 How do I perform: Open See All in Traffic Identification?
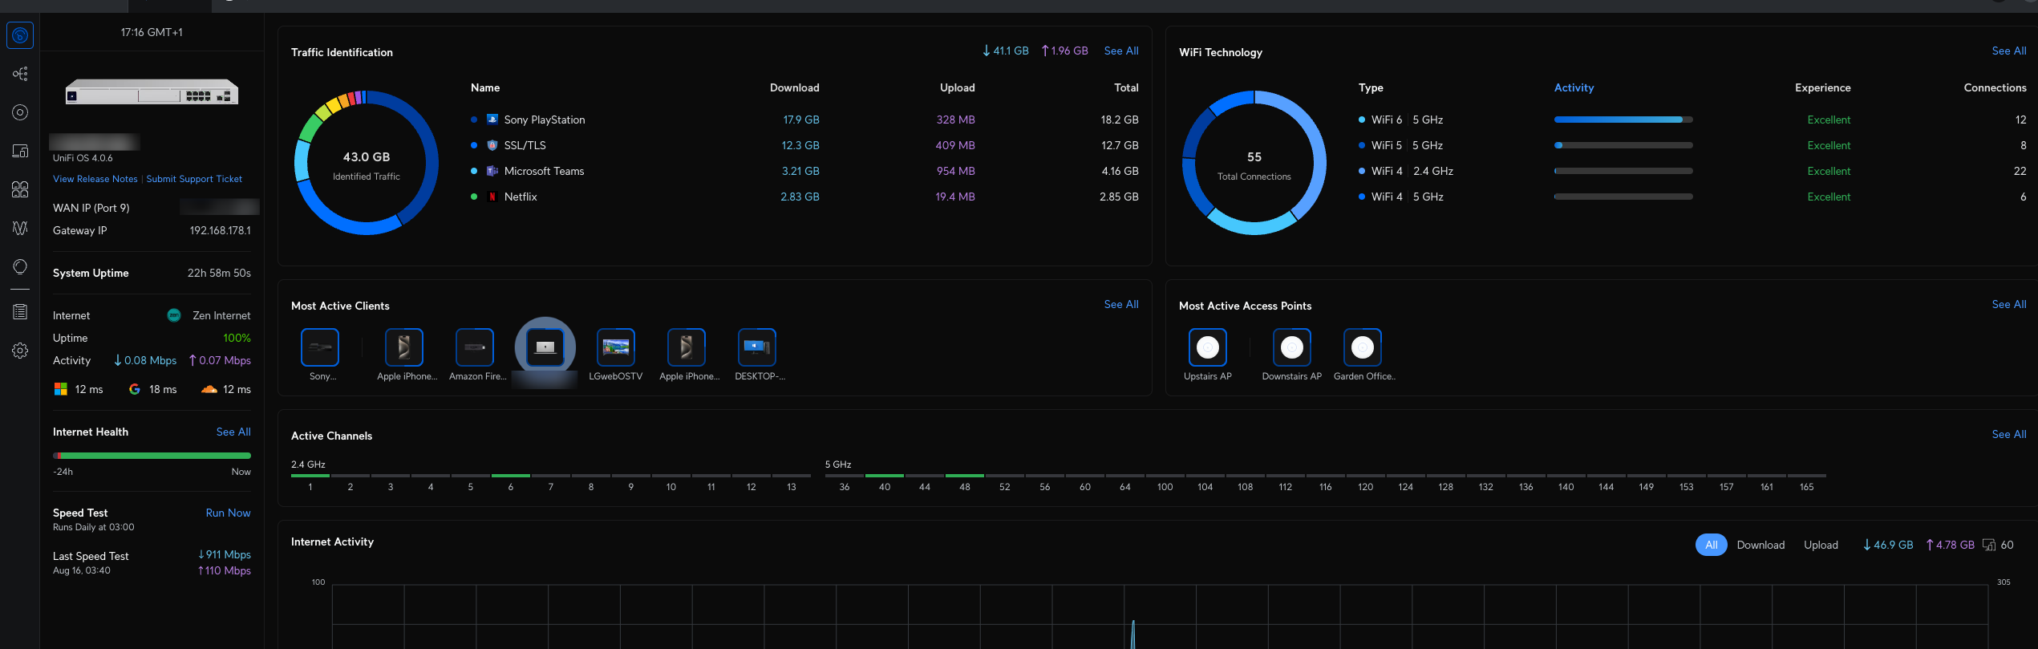pyautogui.click(x=1120, y=51)
